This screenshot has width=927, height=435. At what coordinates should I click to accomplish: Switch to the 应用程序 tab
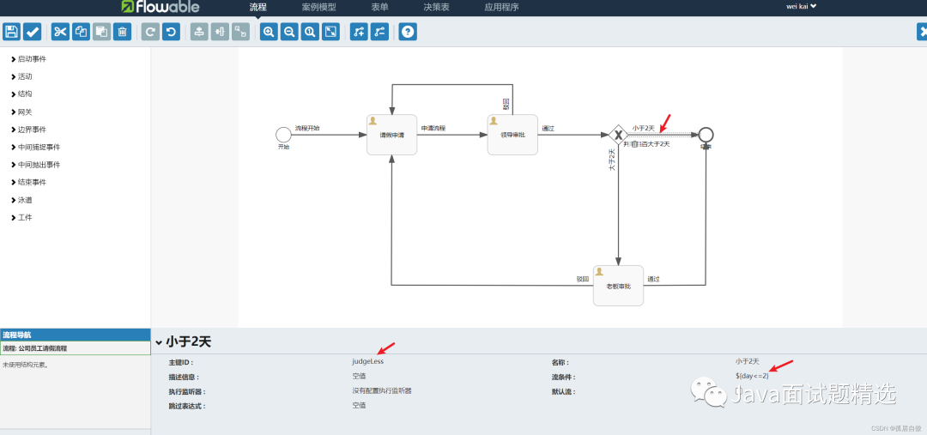coord(501,8)
